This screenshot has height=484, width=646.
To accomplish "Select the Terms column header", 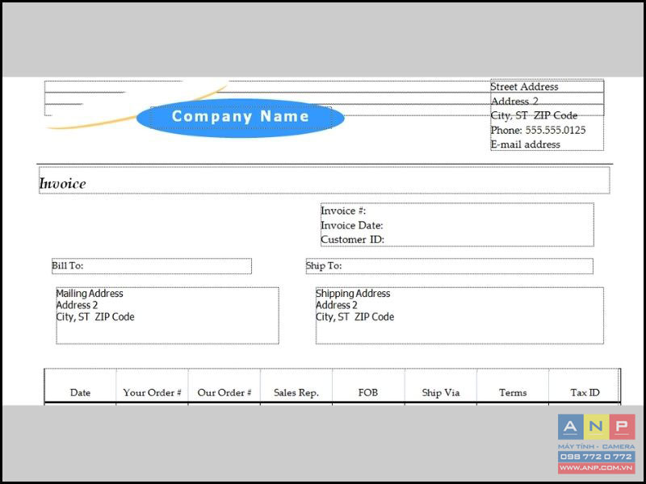I will coord(513,393).
